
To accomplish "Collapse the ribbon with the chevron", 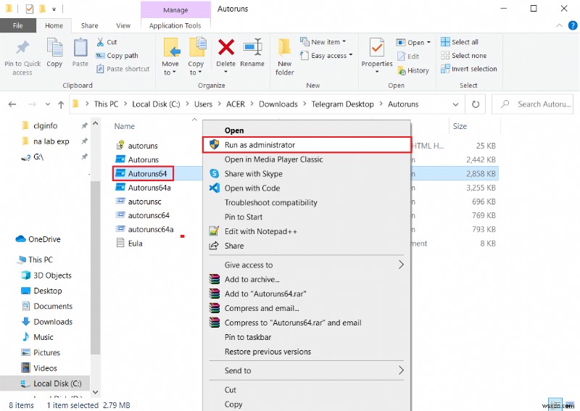I will (559, 25).
